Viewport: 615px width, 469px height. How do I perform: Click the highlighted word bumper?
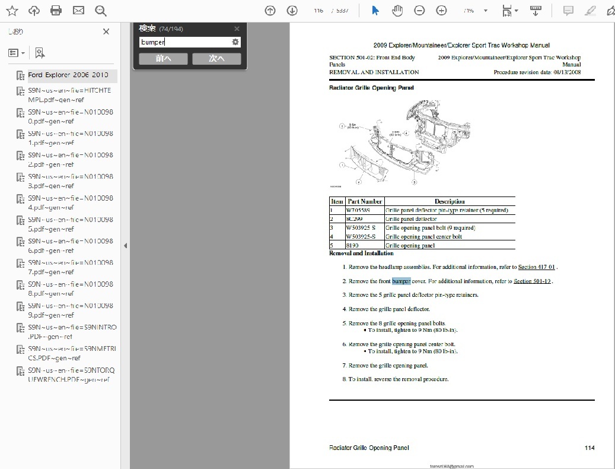pos(401,281)
